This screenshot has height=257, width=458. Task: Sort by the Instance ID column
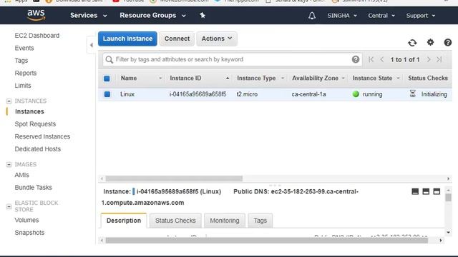coord(185,78)
